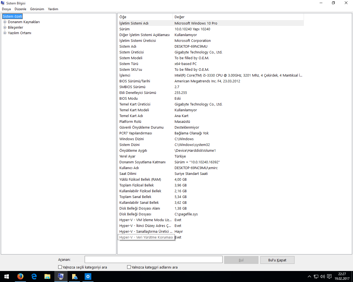Open the network status tray icon
The width and height of the screenshot is (353, 282).
(x=316, y=276)
